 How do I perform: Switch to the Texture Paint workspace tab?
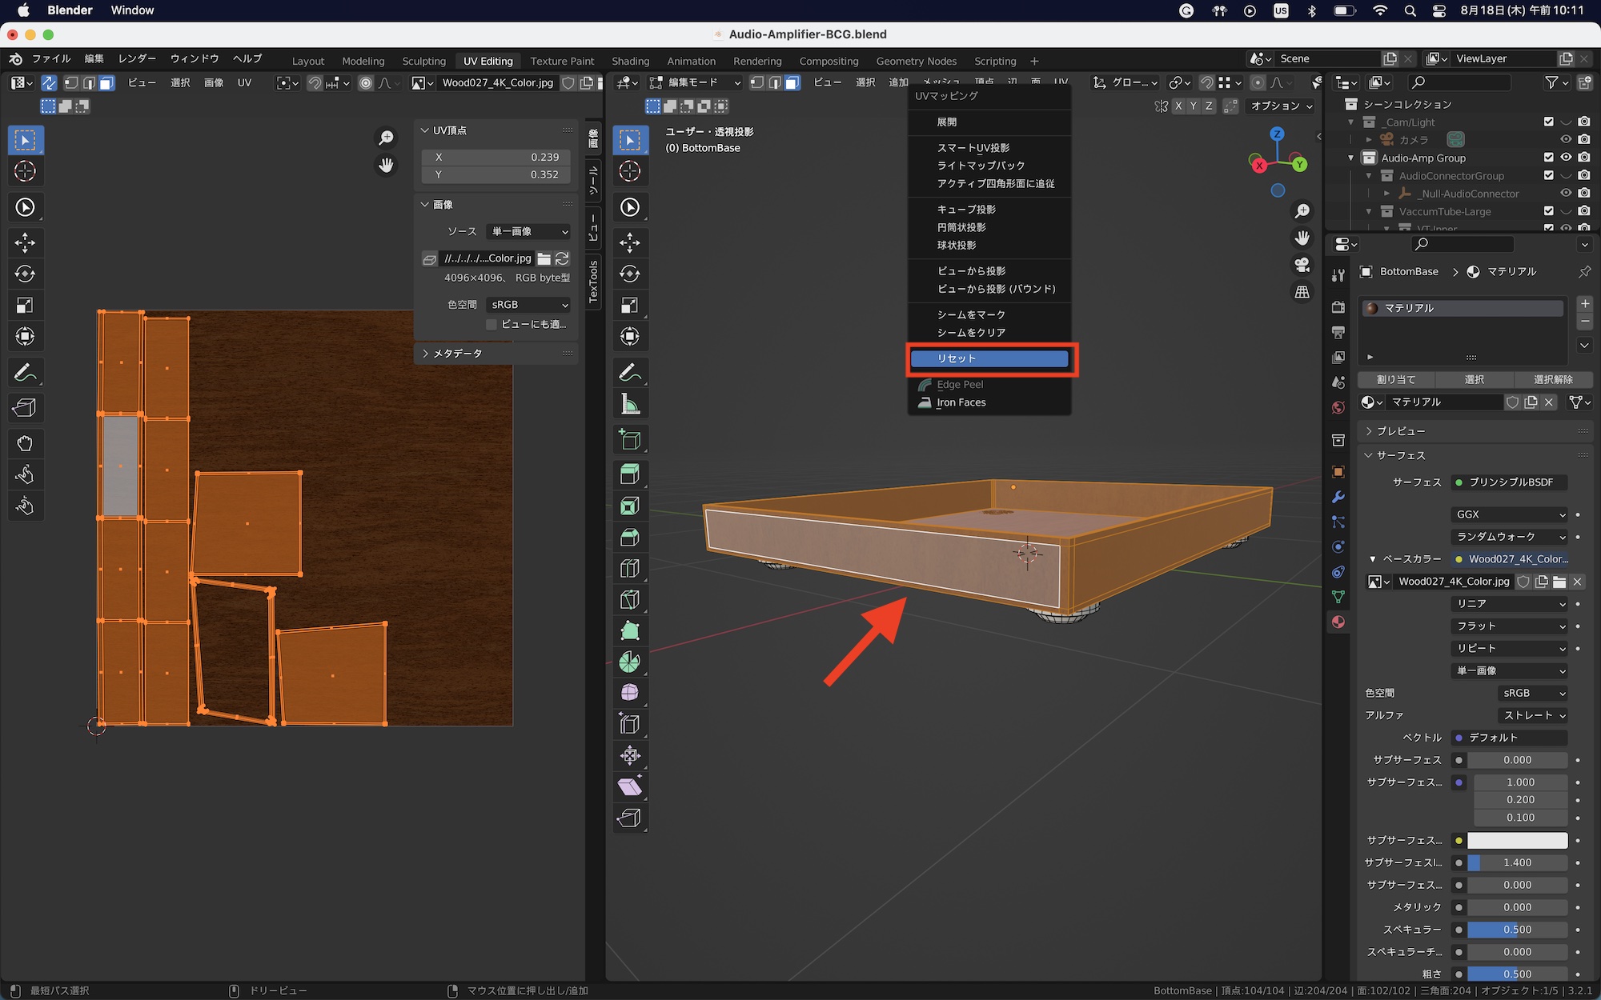562,61
